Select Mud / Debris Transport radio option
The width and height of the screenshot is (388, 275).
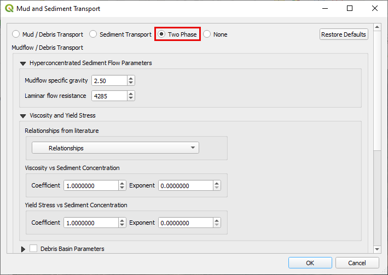[16, 34]
